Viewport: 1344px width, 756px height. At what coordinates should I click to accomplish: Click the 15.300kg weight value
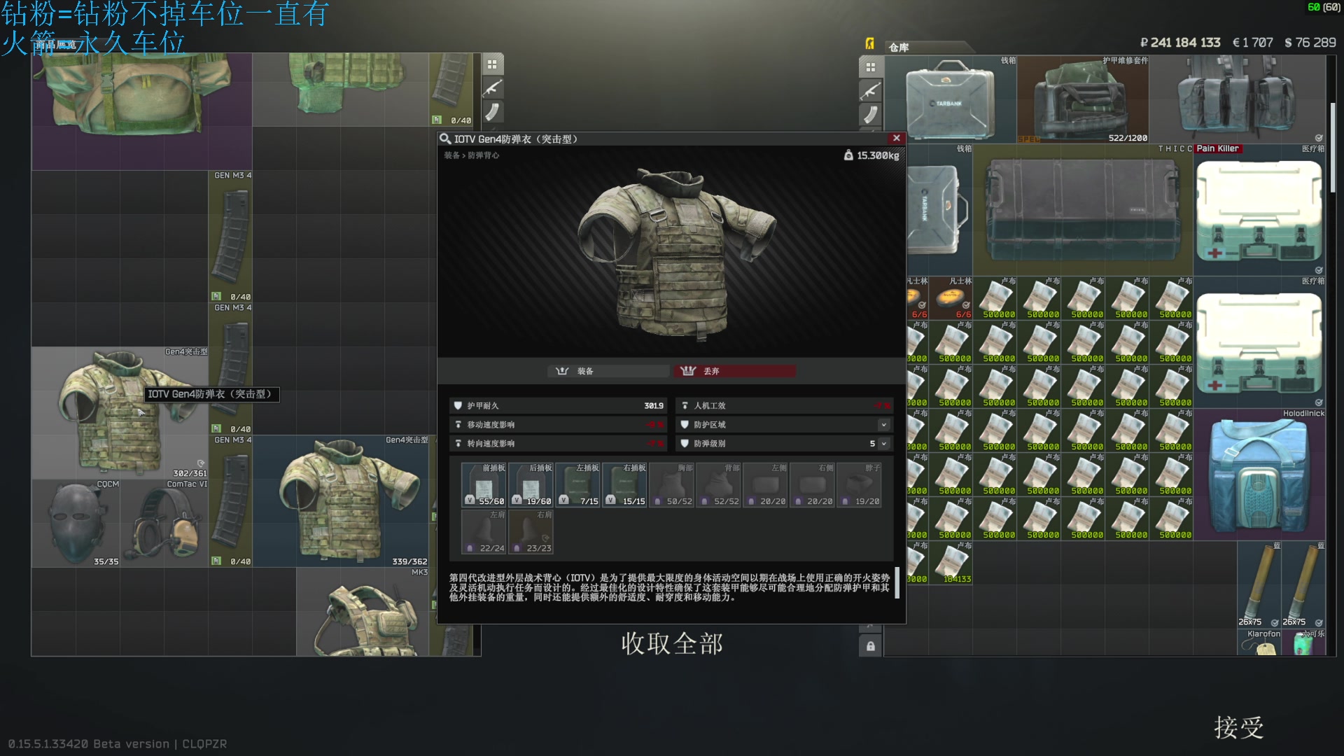(x=878, y=155)
